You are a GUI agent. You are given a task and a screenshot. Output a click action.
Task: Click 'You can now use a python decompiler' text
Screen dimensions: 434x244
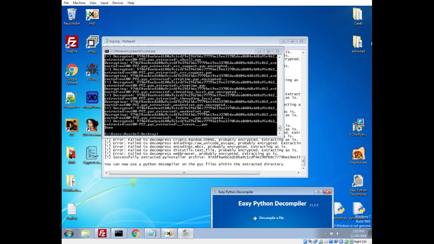pyautogui.click(x=194, y=164)
